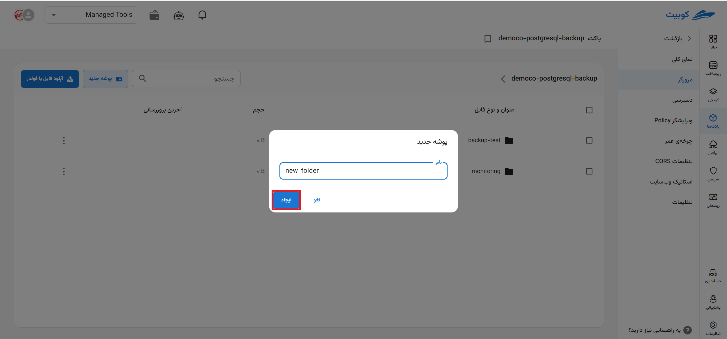Click the monitoring folder icon
Screen dimensions: 727x339
[509, 171]
